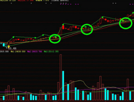Select the middle green circle annotation
The height and width of the screenshot is (102, 134).
click(87, 29)
